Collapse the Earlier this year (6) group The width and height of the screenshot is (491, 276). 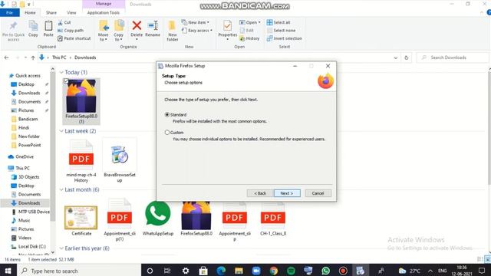61,248
